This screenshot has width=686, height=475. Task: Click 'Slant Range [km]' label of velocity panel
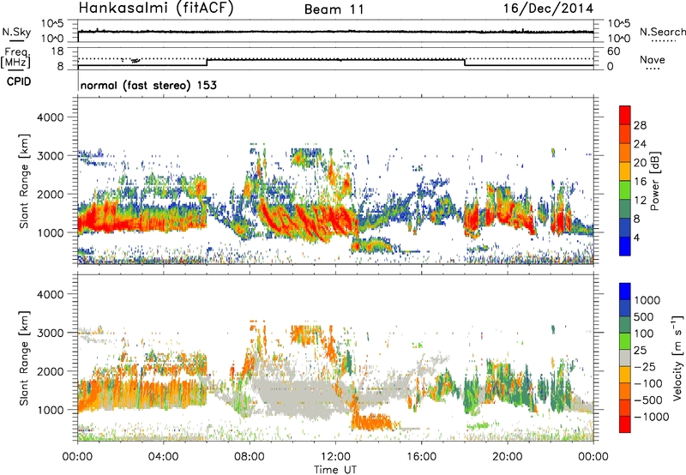[x=24, y=358]
